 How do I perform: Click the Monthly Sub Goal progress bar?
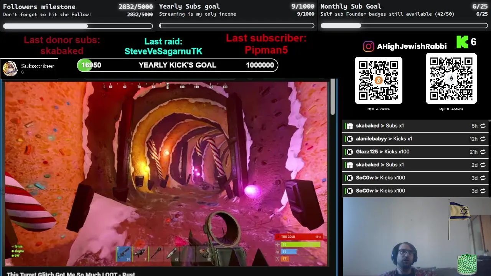404,26
